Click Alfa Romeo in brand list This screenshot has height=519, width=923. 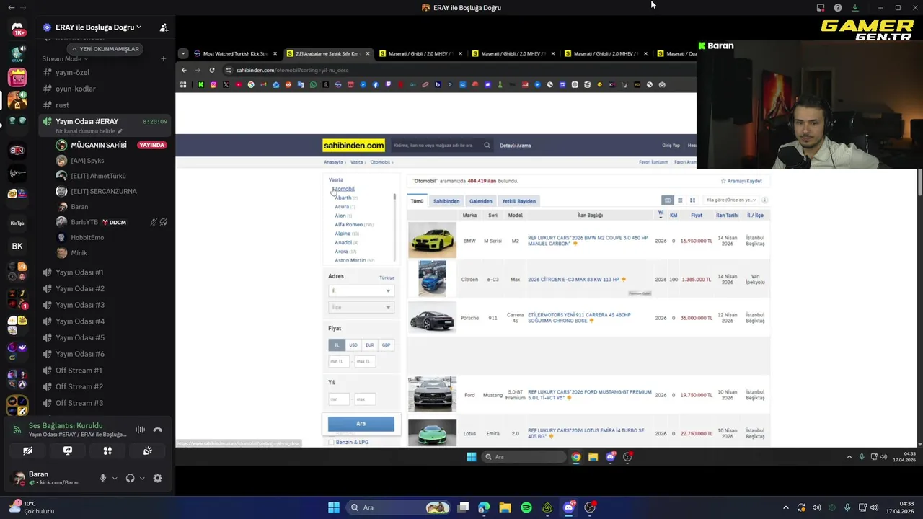(349, 224)
